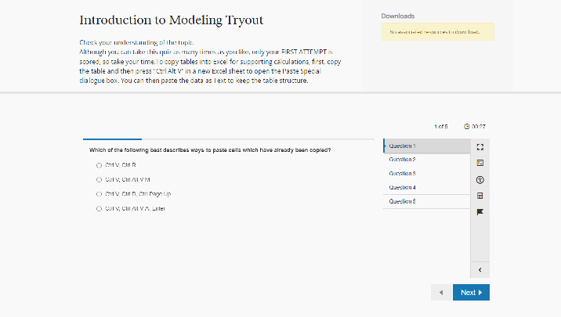Switch to Question 5 in list

[x=425, y=201]
